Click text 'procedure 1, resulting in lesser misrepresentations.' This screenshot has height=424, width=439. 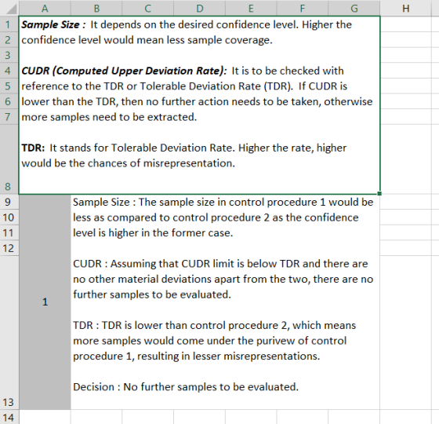pos(196,356)
